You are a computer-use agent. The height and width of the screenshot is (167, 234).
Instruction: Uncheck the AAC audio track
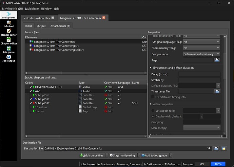31,91
